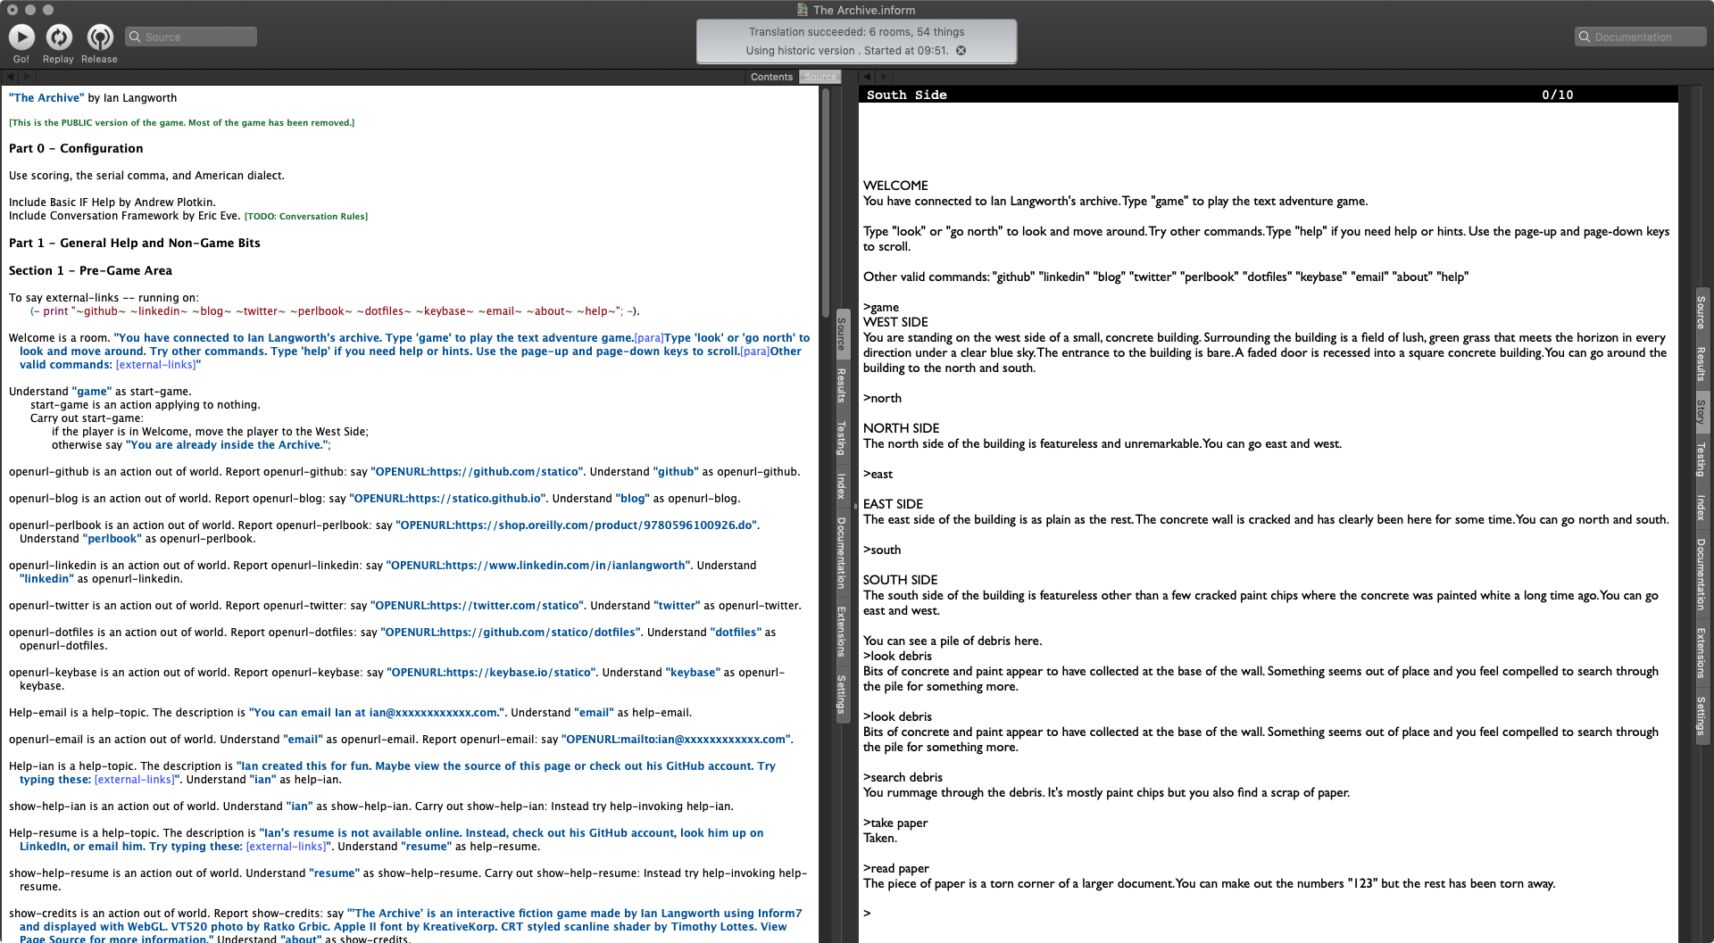The height and width of the screenshot is (943, 1714).
Task: Click the WELCOME heading in story transcript
Action: [895, 186]
